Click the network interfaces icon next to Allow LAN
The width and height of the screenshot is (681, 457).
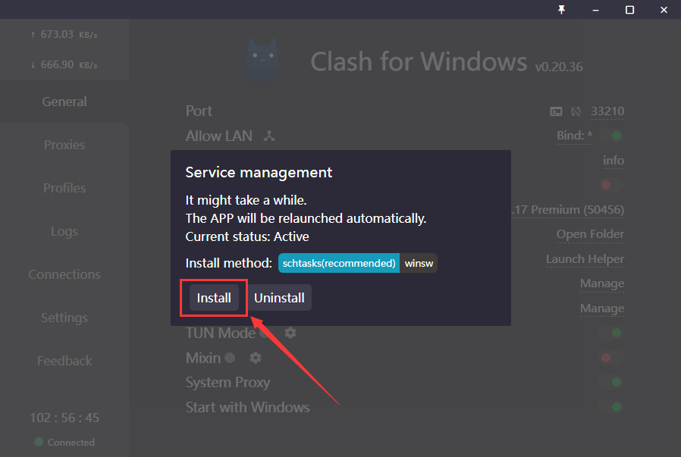(268, 136)
